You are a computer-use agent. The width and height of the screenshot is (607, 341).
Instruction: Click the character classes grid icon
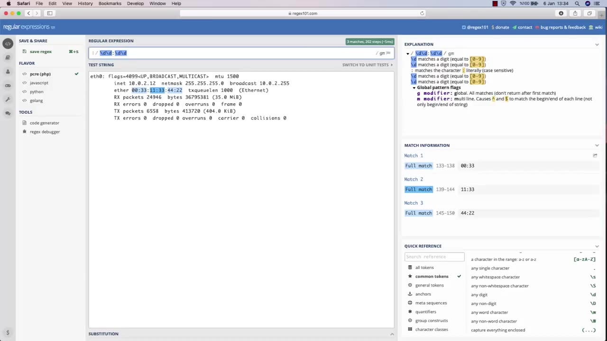pos(410,329)
